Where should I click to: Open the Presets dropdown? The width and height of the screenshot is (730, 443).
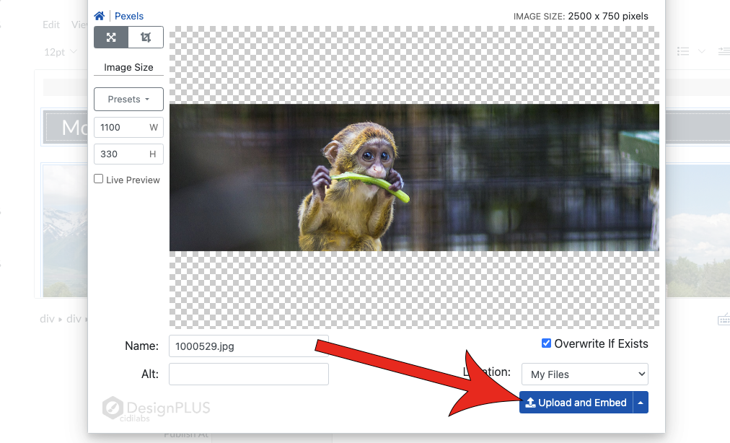pos(128,99)
